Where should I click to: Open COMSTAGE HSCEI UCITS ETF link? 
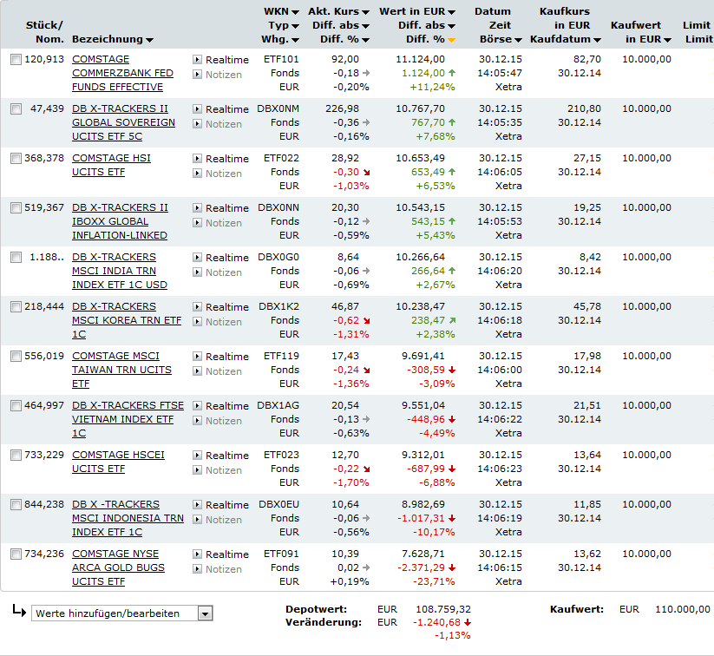(118, 462)
